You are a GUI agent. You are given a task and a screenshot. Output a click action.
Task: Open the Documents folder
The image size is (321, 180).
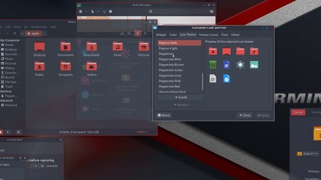[x=66, y=49]
